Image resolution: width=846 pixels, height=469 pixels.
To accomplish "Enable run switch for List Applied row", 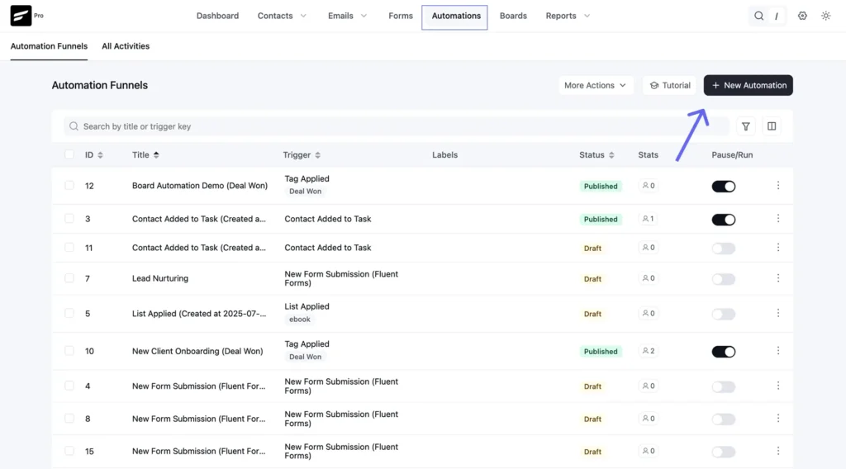I will 724,314.
